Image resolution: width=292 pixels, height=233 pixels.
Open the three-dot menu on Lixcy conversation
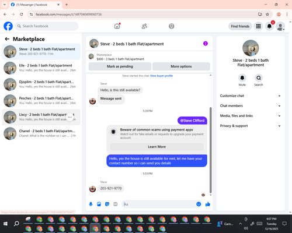point(69,117)
